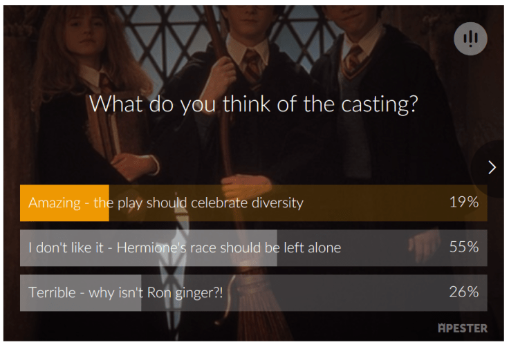
Task: Open the Apester logo link
Action: click(x=462, y=328)
